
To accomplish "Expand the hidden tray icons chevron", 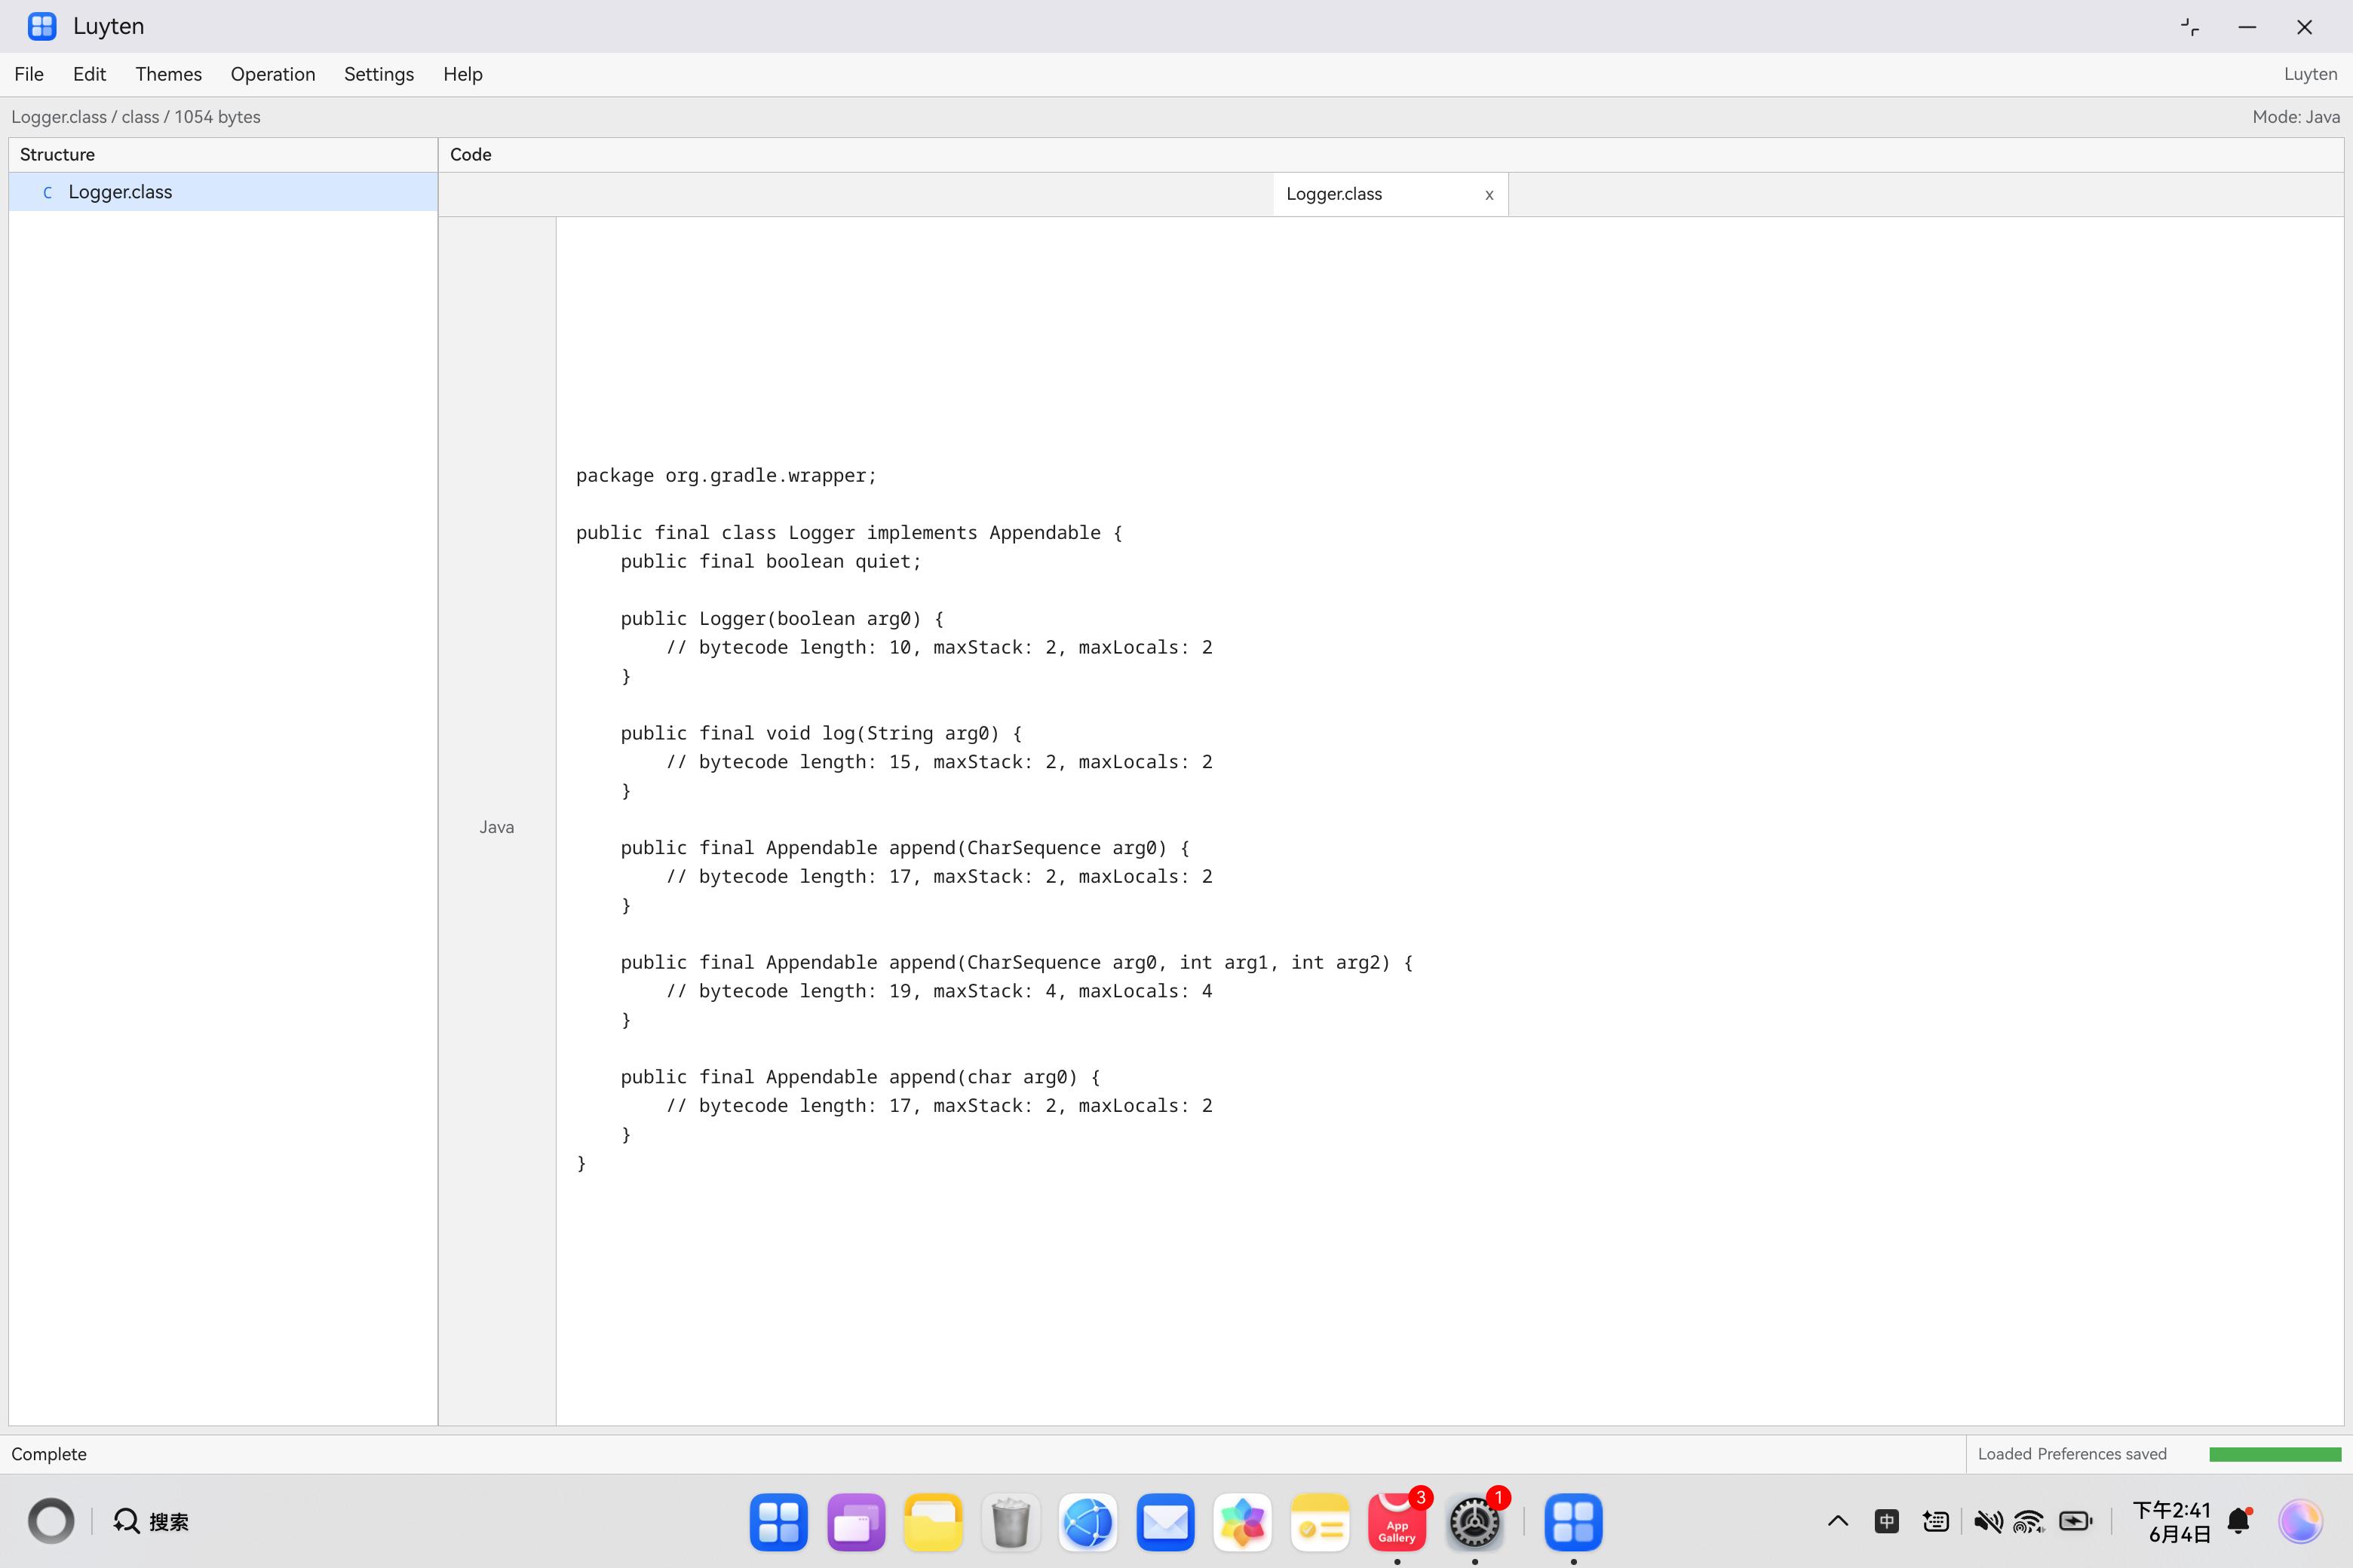I will tap(1838, 1521).
